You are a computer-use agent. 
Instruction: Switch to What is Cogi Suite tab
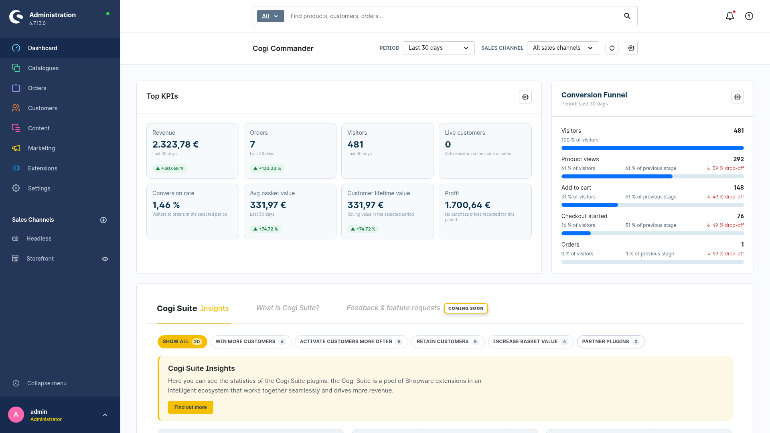pyautogui.click(x=288, y=308)
